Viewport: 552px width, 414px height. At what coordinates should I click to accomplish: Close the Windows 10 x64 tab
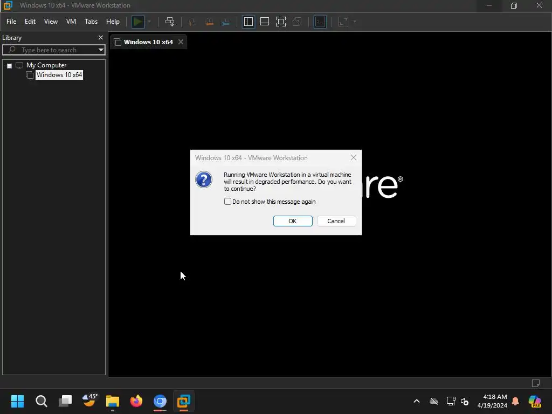click(181, 42)
